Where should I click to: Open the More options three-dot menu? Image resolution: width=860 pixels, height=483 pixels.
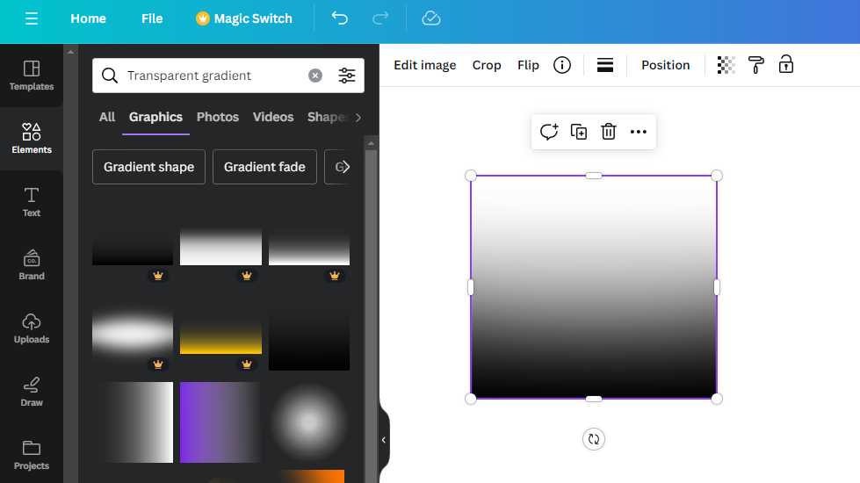(639, 132)
